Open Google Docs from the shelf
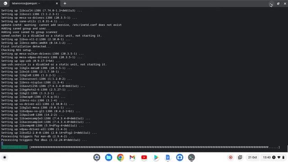Image resolution: width=288 pixels, height=162 pixels. pos(168,157)
